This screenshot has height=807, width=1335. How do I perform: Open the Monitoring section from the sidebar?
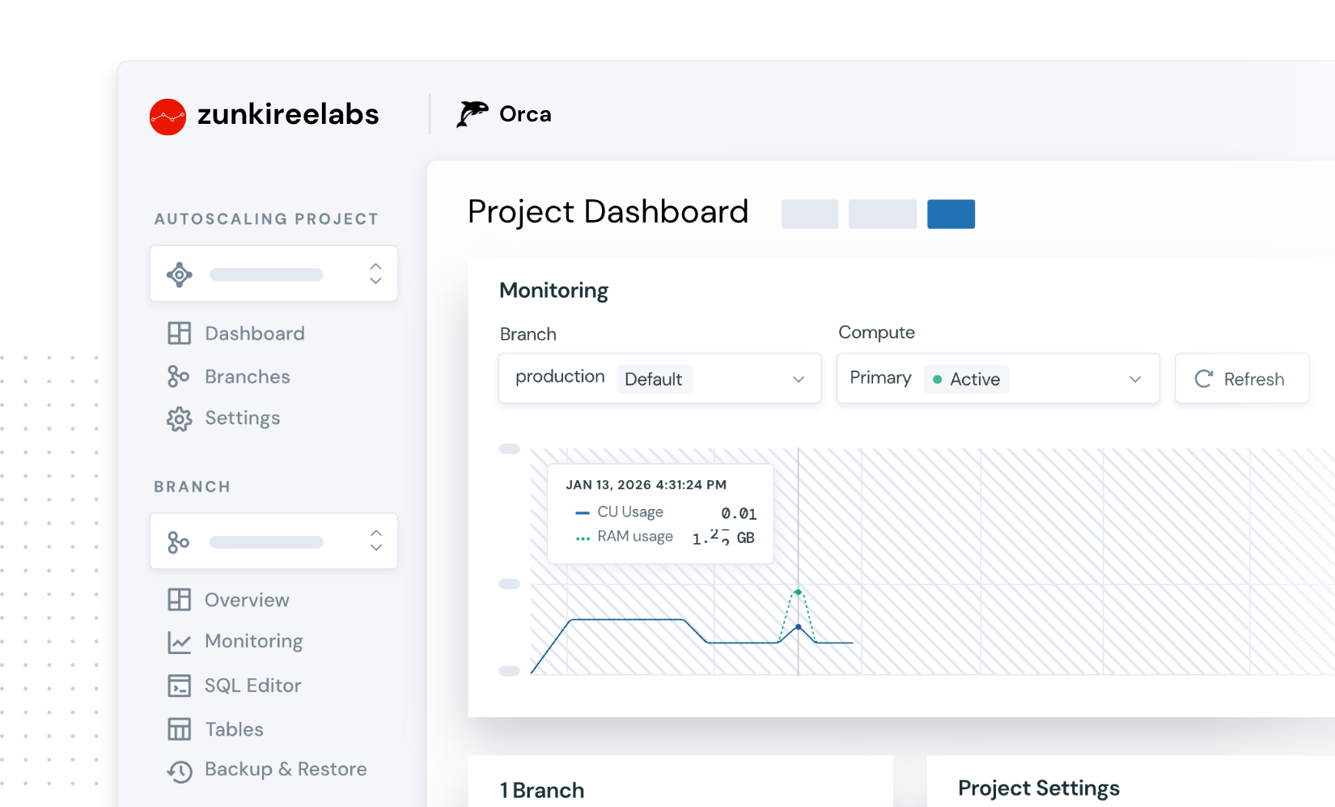255,641
